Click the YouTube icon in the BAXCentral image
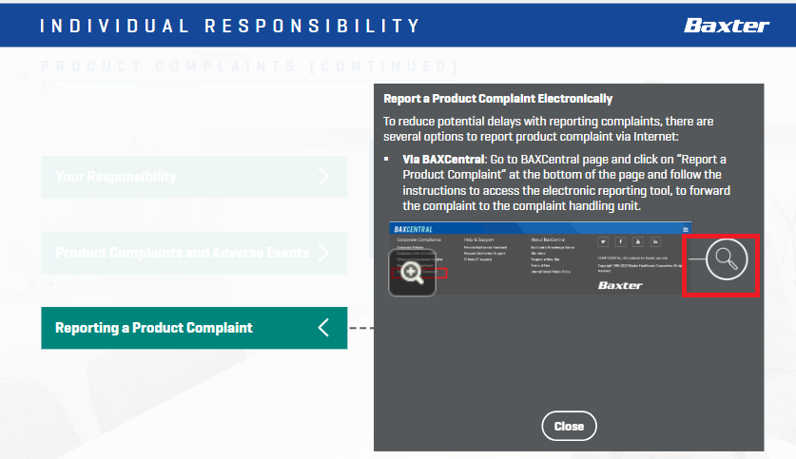 638,242
